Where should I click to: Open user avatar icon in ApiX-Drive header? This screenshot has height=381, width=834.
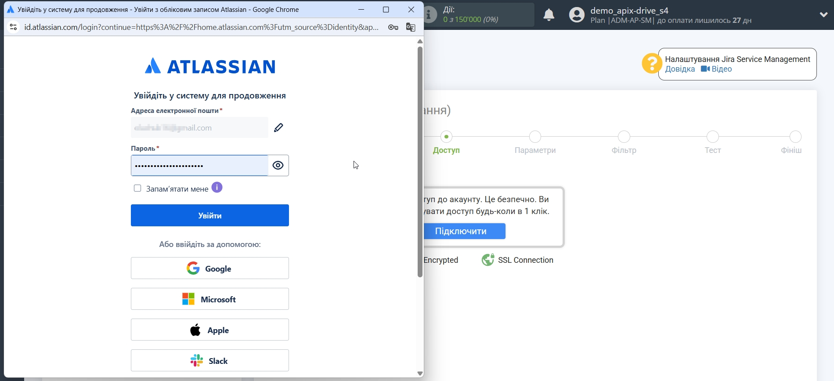pos(577,15)
